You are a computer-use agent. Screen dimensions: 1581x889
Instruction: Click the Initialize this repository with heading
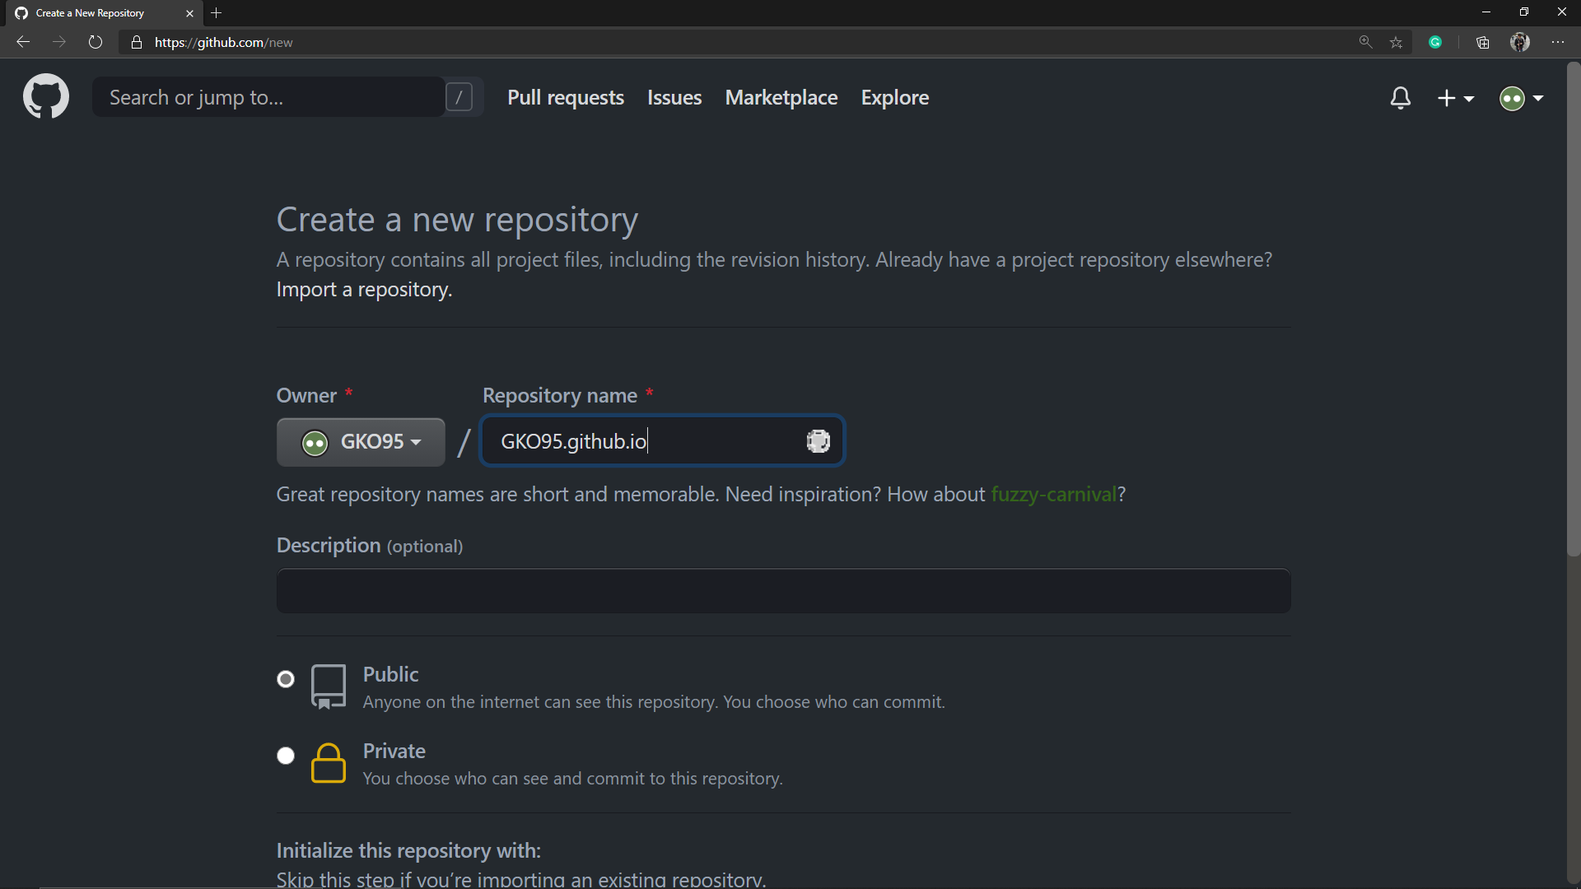coord(408,850)
